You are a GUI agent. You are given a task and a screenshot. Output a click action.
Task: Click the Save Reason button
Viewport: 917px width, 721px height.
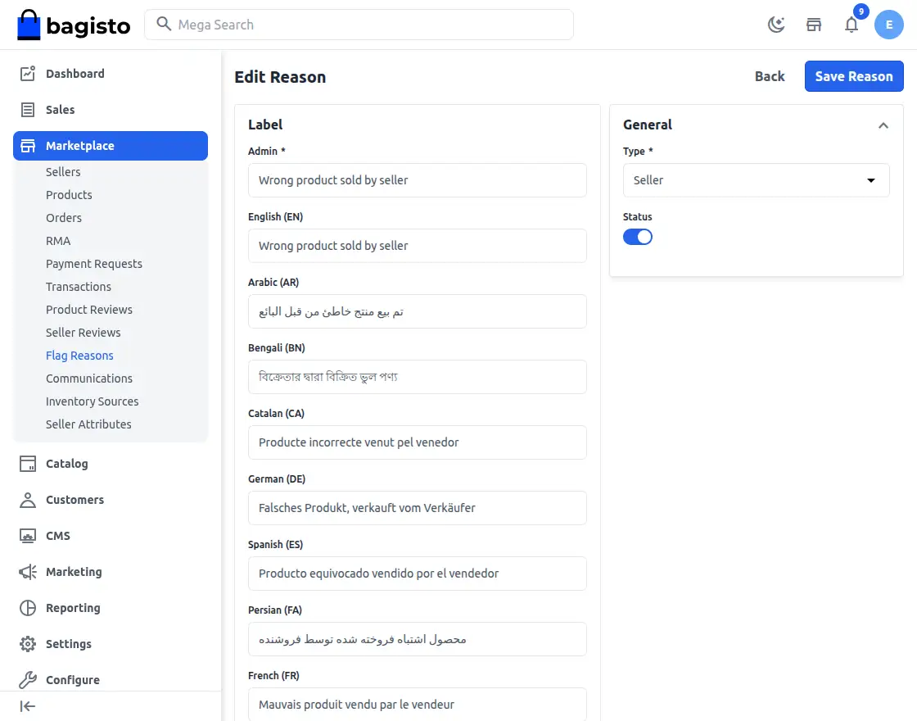click(x=854, y=76)
